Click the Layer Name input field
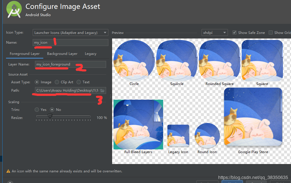The height and width of the screenshot is (183, 291). click(70, 64)
